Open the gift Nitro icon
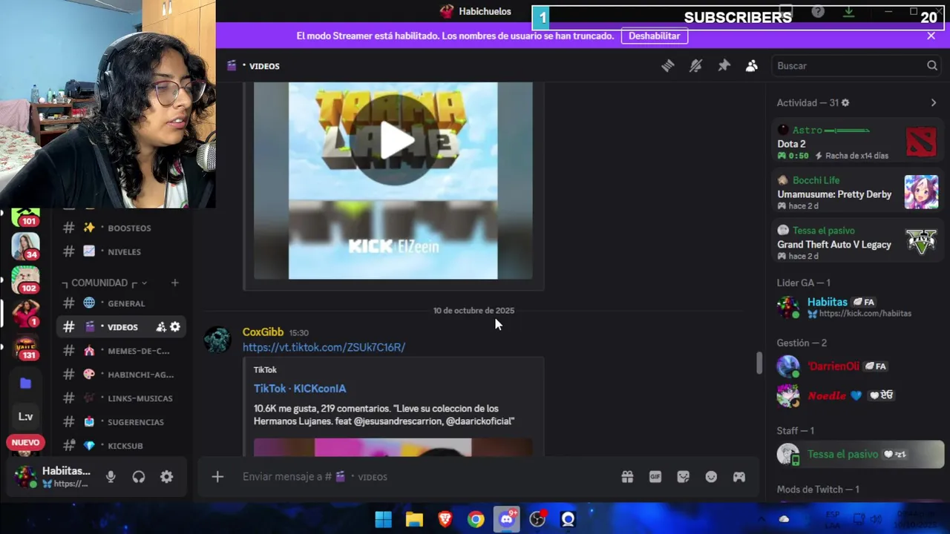The height and width of the screenshot is (534, 950). pyautogui.click(x=627, y=477)
